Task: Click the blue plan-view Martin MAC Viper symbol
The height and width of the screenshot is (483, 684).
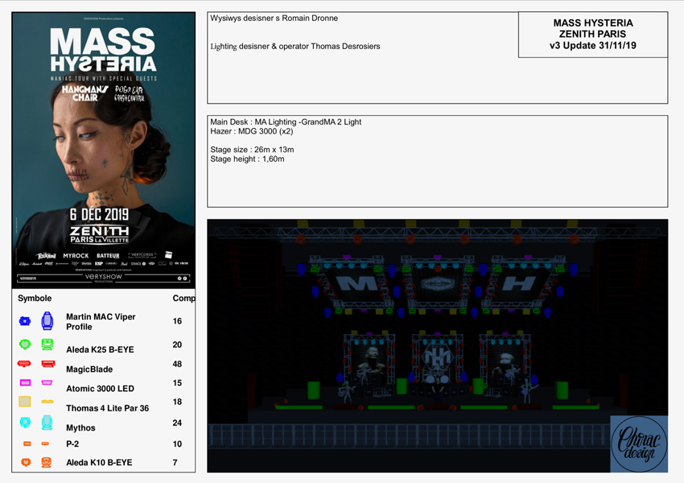Action: click(25, 321)
